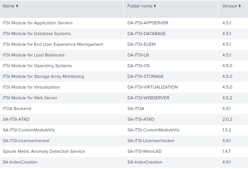Click folder name DA-ITSI-WEBSERVER
The width and height of the screenshot is (248, 169).
pyautogui.click(x=148, y=98)
